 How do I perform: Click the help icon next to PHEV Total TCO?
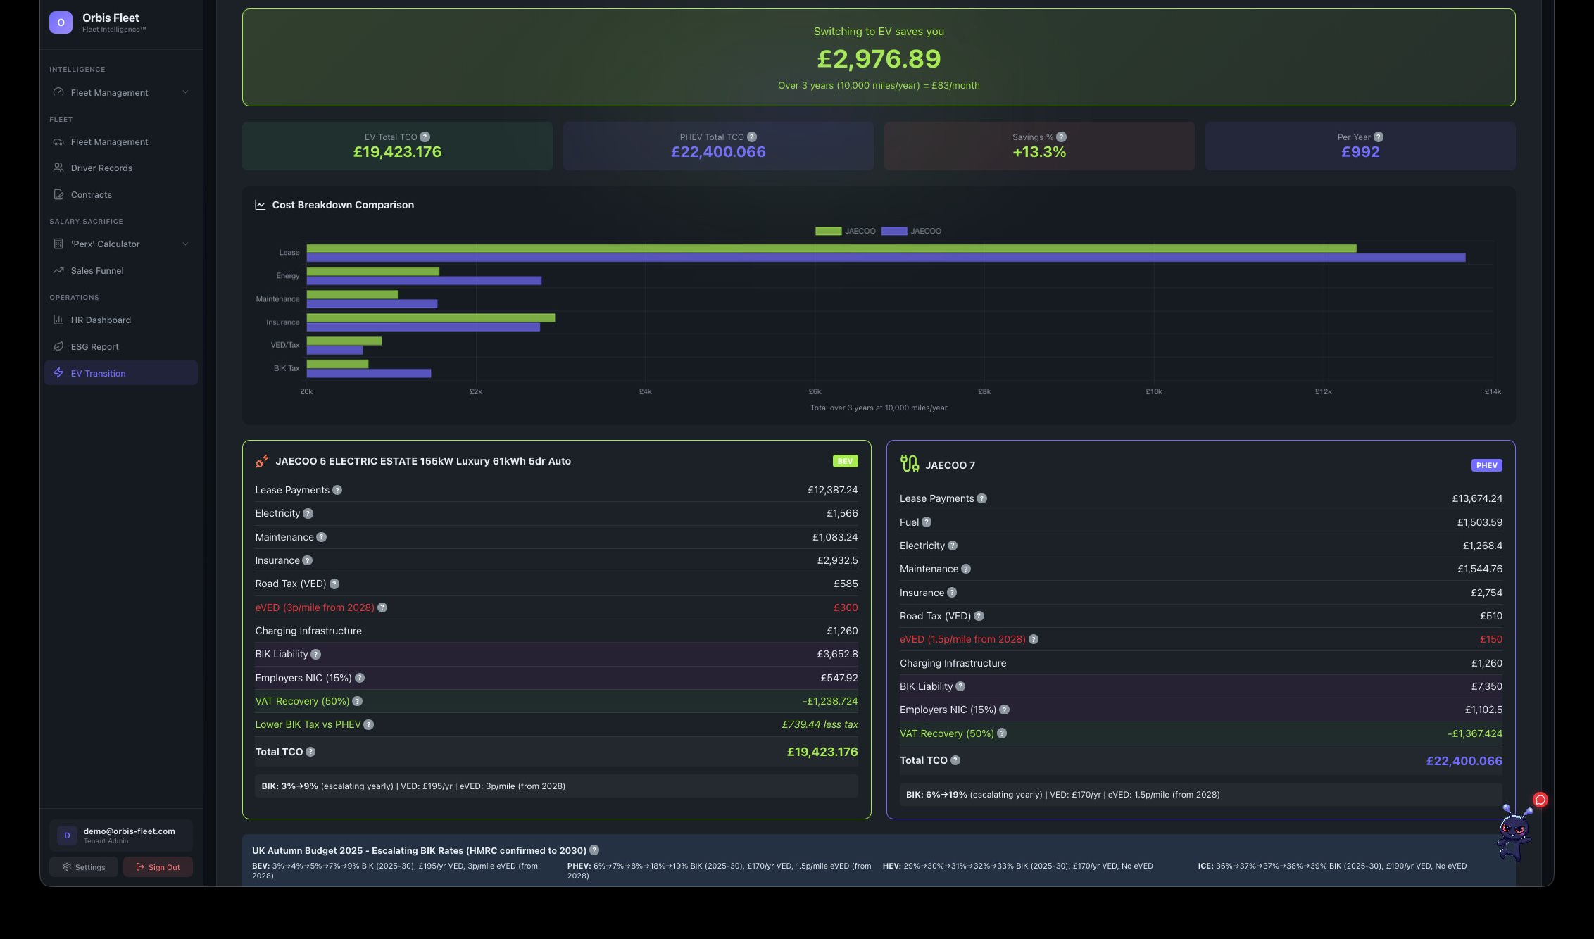click(752, 137)
